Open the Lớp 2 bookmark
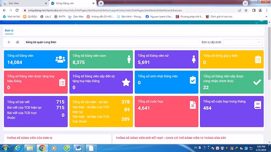 point(46,17)
